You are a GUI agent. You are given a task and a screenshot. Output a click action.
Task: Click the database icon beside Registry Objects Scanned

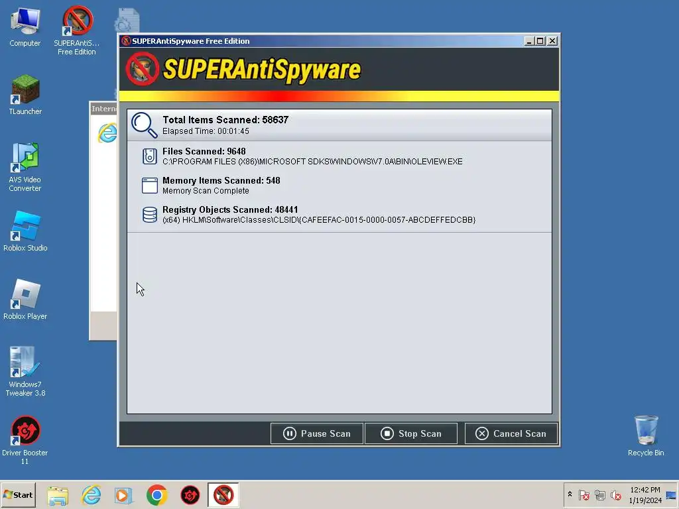(150, 214)
